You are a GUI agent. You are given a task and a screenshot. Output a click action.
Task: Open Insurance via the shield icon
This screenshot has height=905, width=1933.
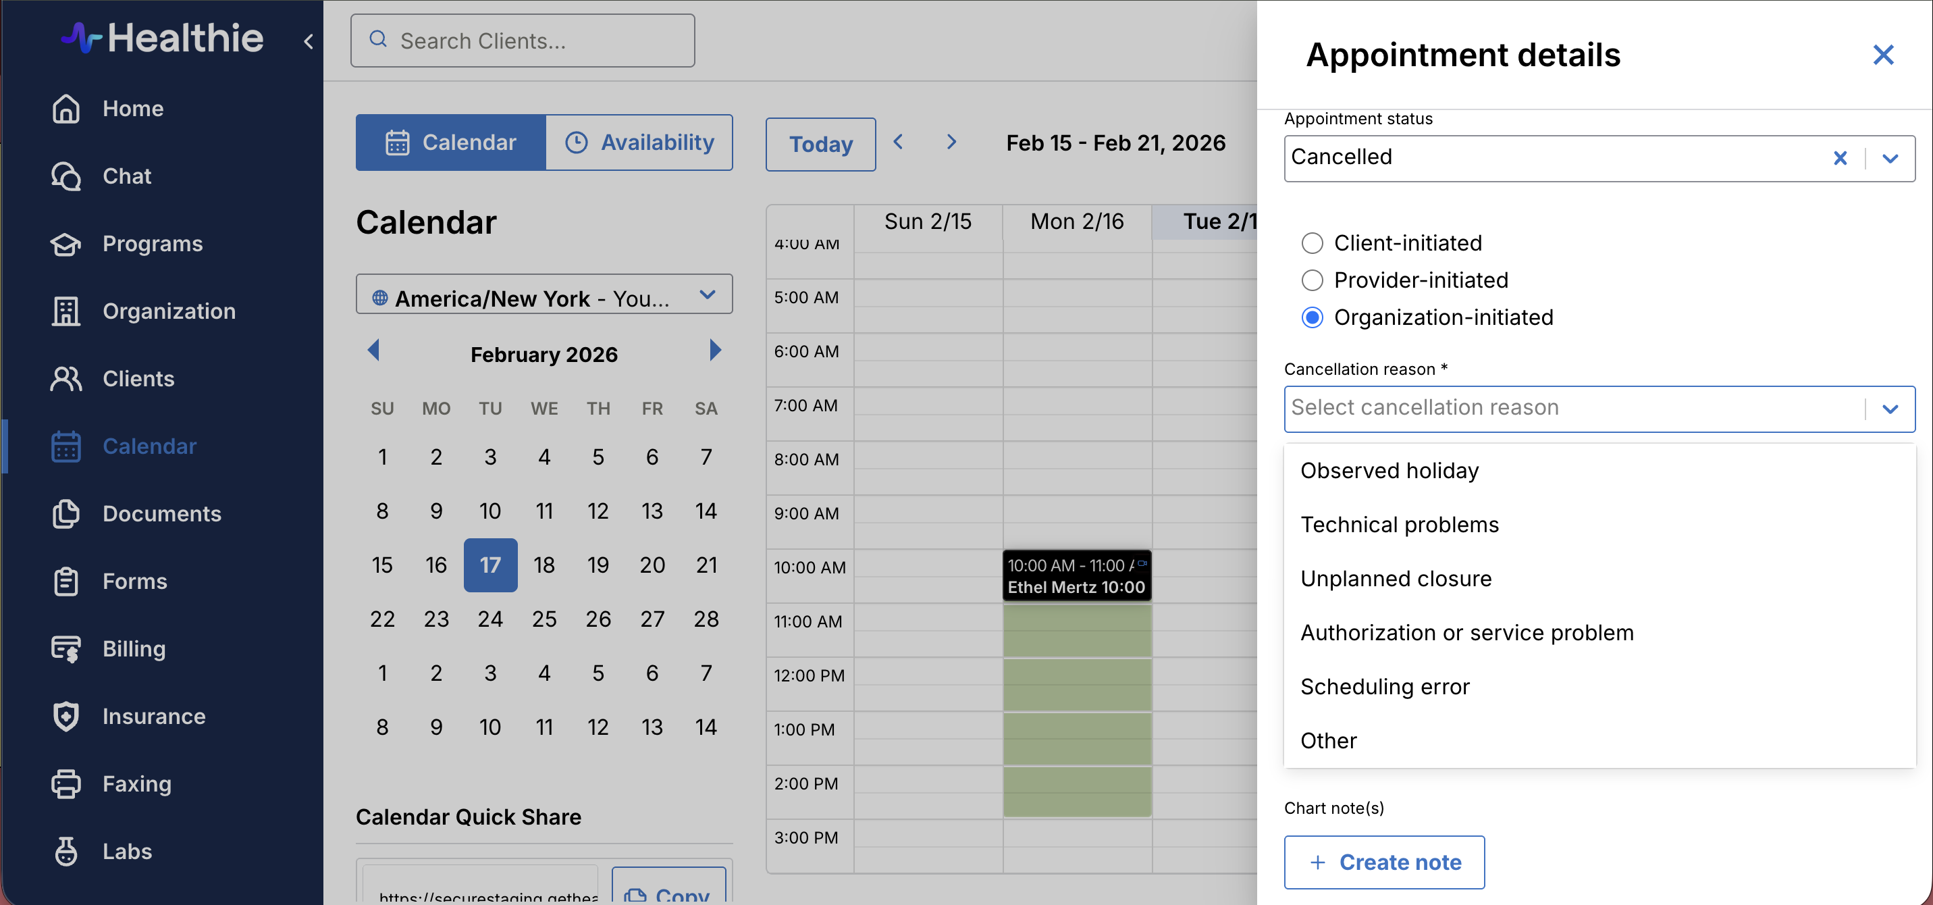[x=66, y=716]
